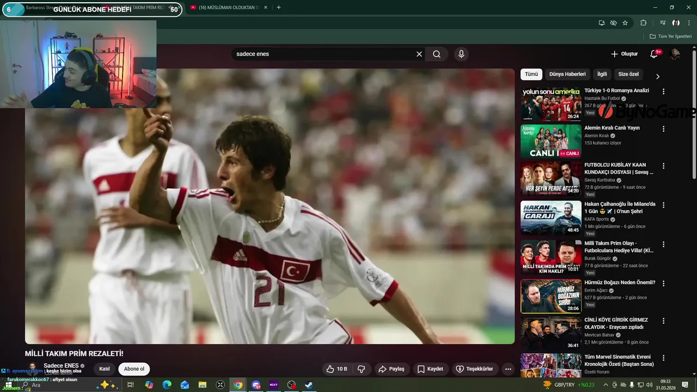Start voice search with microphone icon

point(461,54)
